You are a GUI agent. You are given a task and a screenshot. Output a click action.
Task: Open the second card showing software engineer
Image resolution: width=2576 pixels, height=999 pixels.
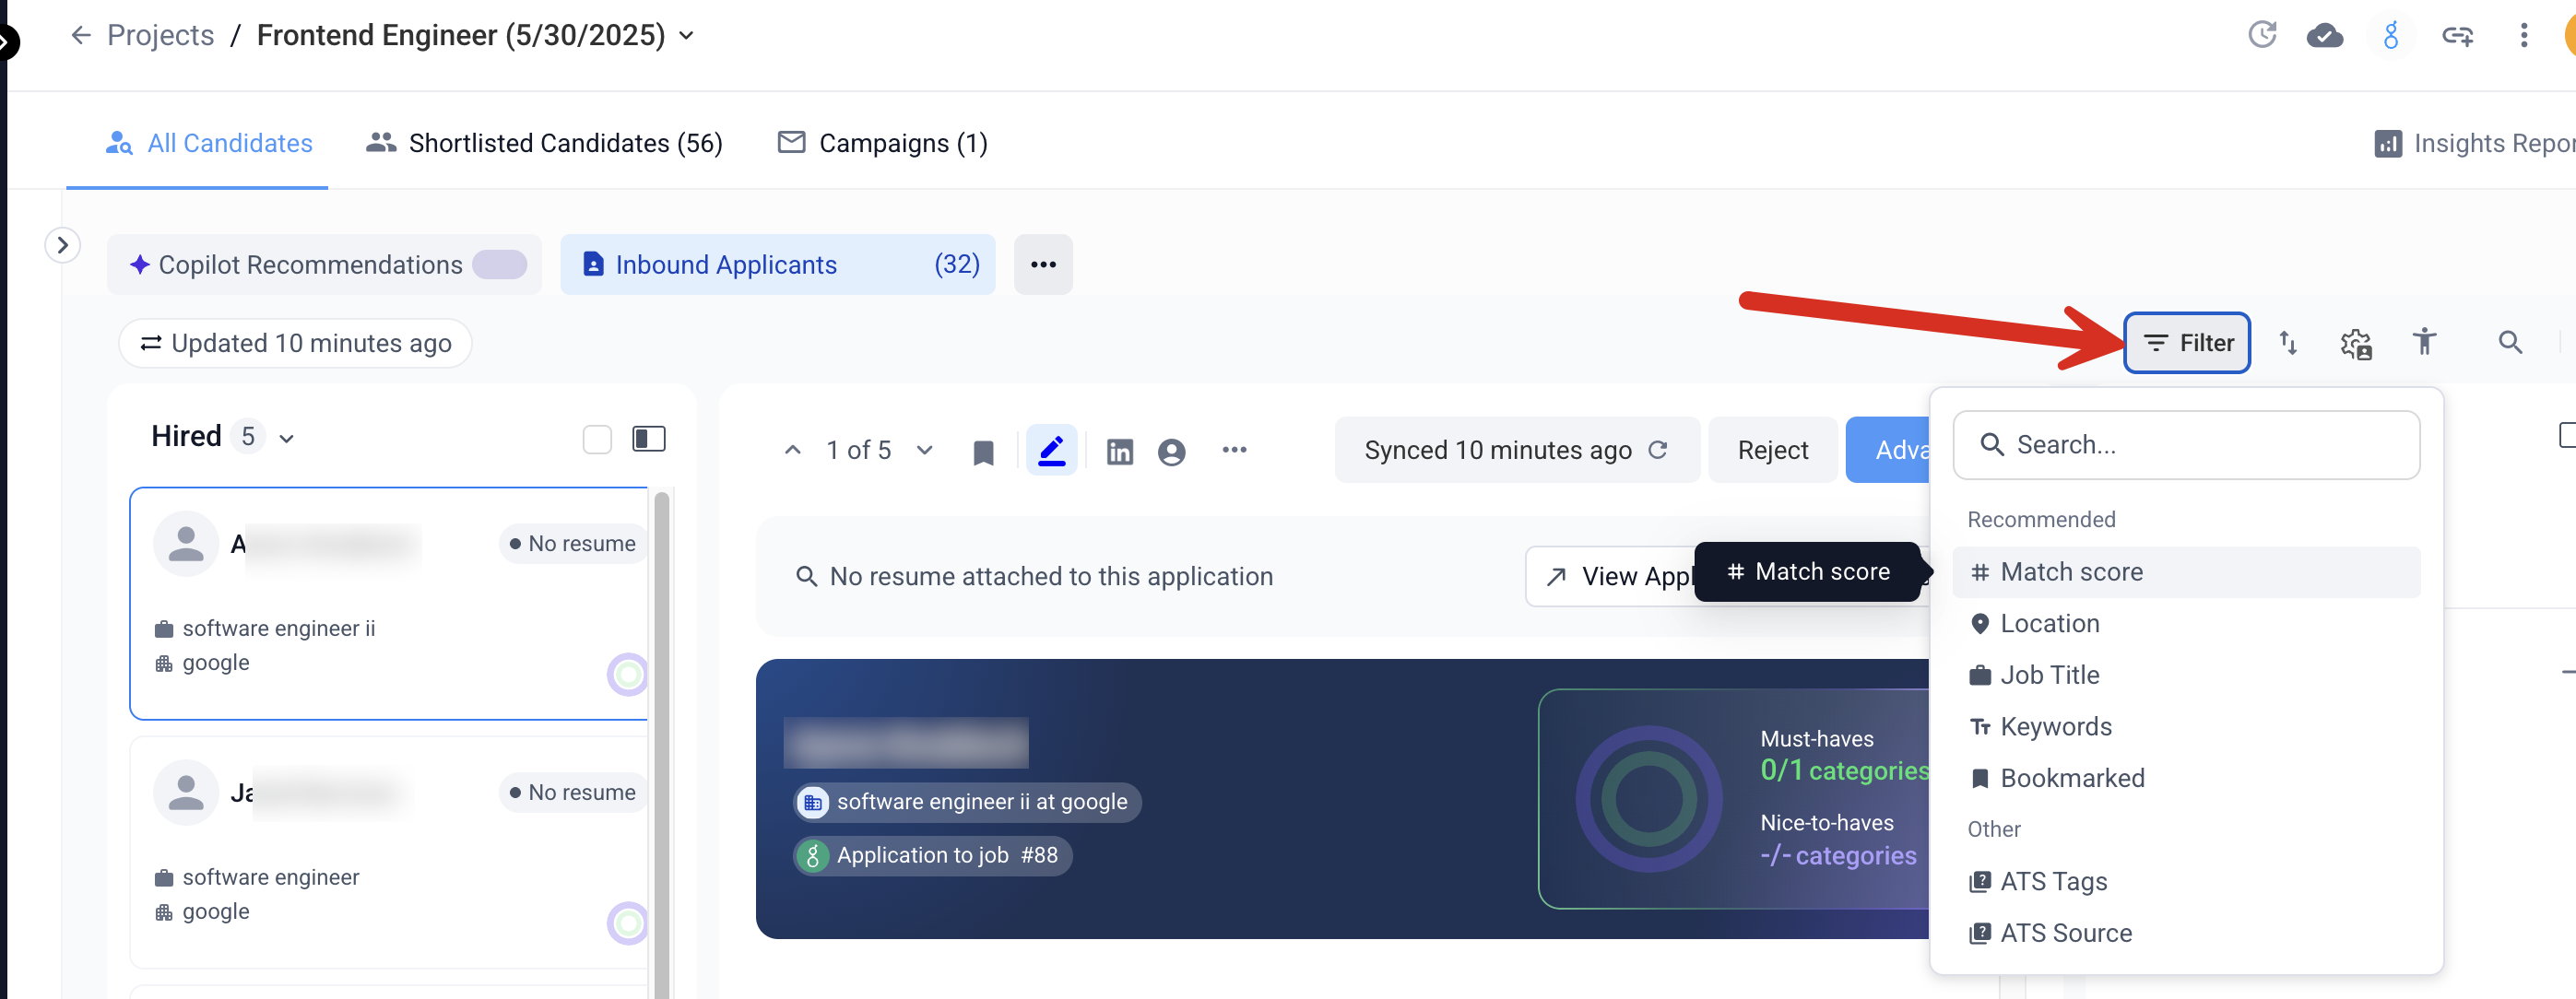coord(389,852)
